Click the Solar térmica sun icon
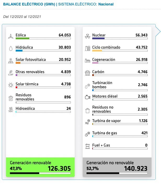The width and height of the screenshot is (161, 184). pos(11,85)
